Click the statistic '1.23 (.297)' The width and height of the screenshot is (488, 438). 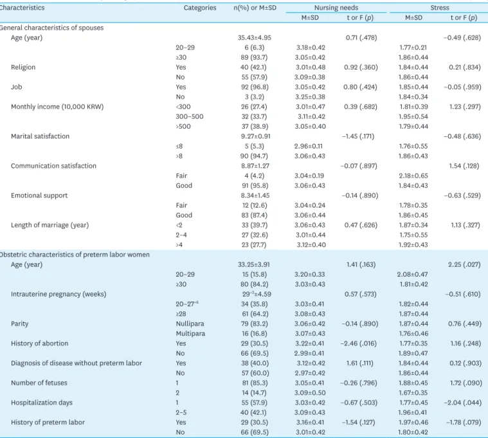[465, 107]
